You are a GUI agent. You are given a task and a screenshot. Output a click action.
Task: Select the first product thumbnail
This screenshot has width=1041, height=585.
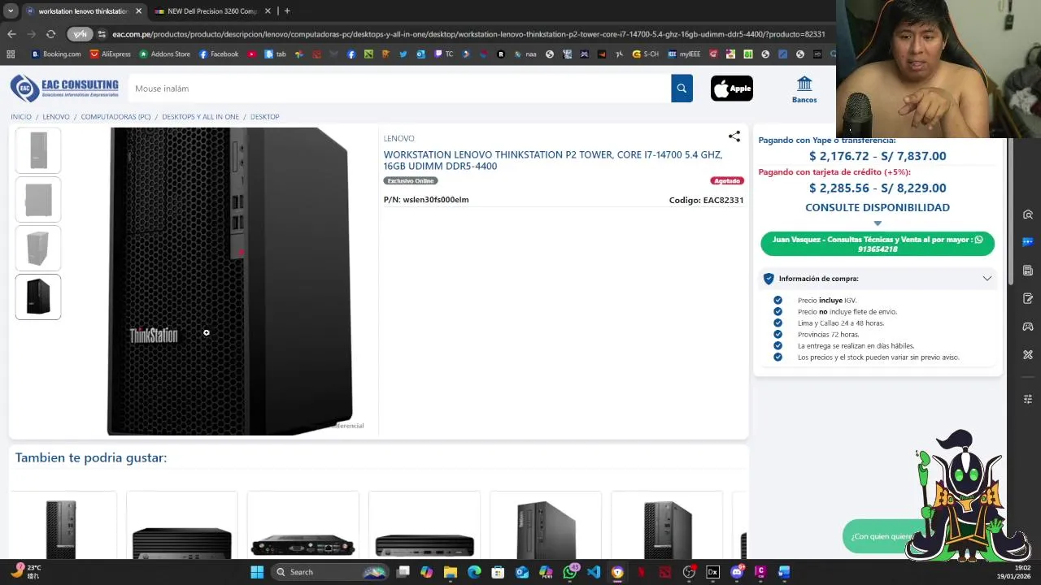click(x=38, y=151)
